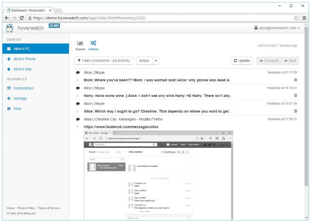Click the Action button
Viewport: 311px width, 223px height.
144,61
